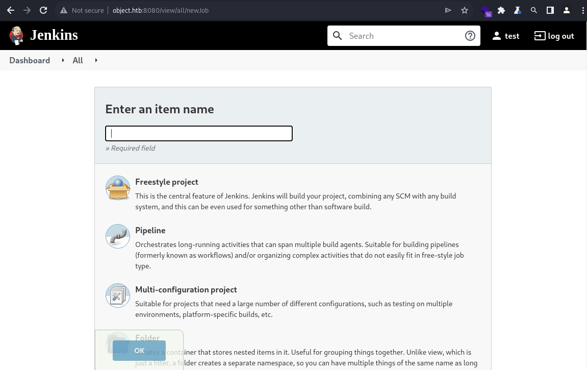Click the Enter an item name heading
The height and width of the screenshot is (370, 587).
tap(160, 109)
